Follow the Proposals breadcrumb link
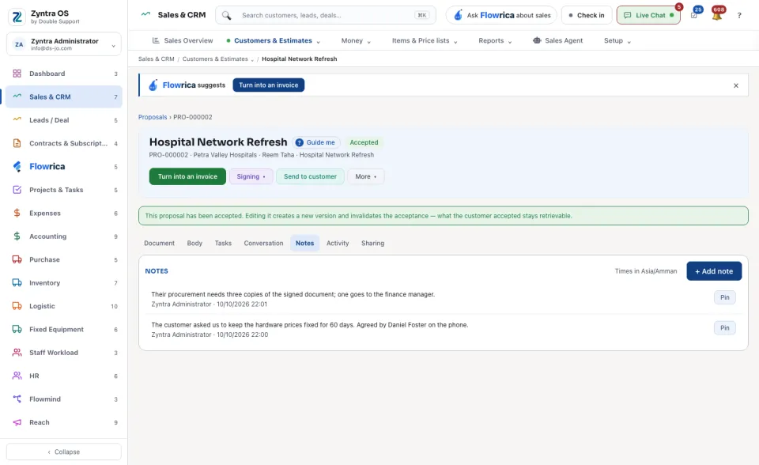The width and height of the screenshot is (759, 465). tap(153, 117)
